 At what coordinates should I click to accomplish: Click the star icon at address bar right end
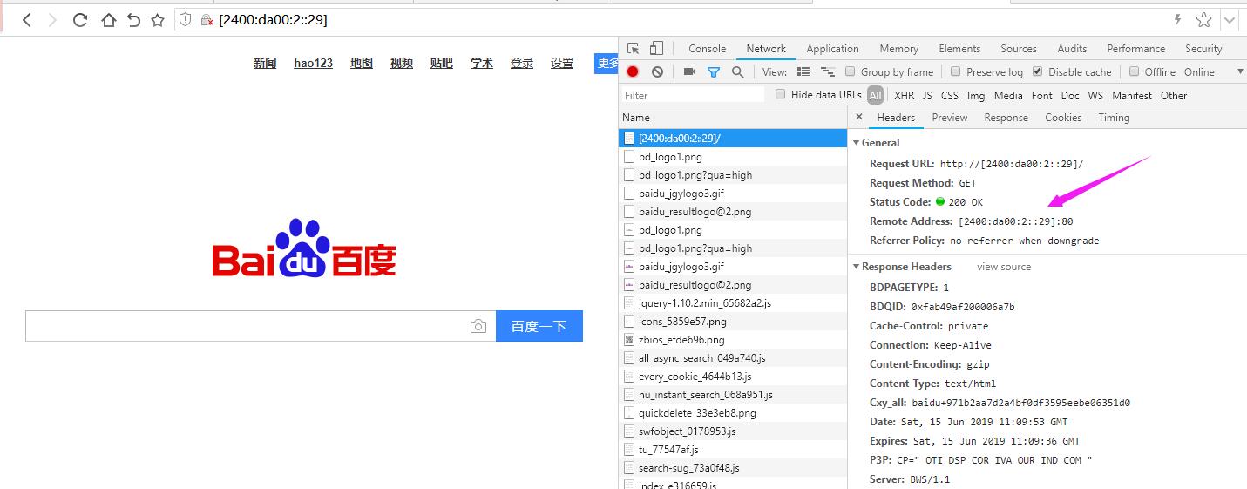click(x=1203, y=19)
